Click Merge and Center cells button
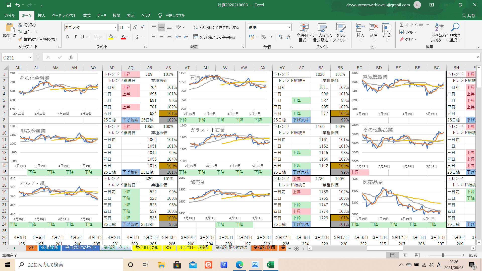Screen dimensions: 482x271 (x=215, y=37)
